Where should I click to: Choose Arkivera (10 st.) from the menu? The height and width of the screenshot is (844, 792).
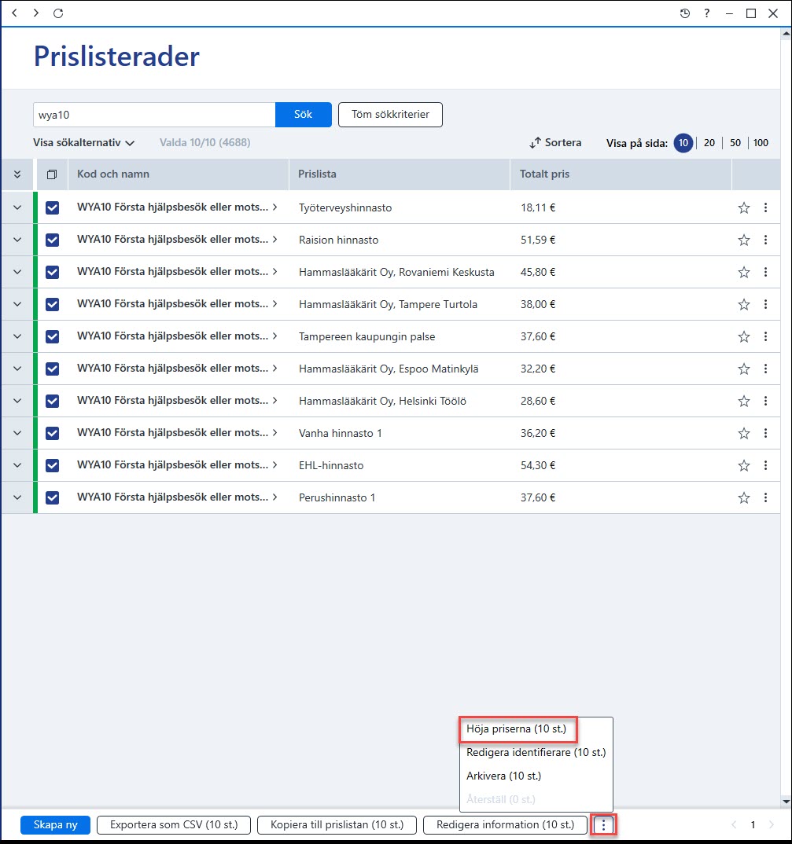click(504, 776)
